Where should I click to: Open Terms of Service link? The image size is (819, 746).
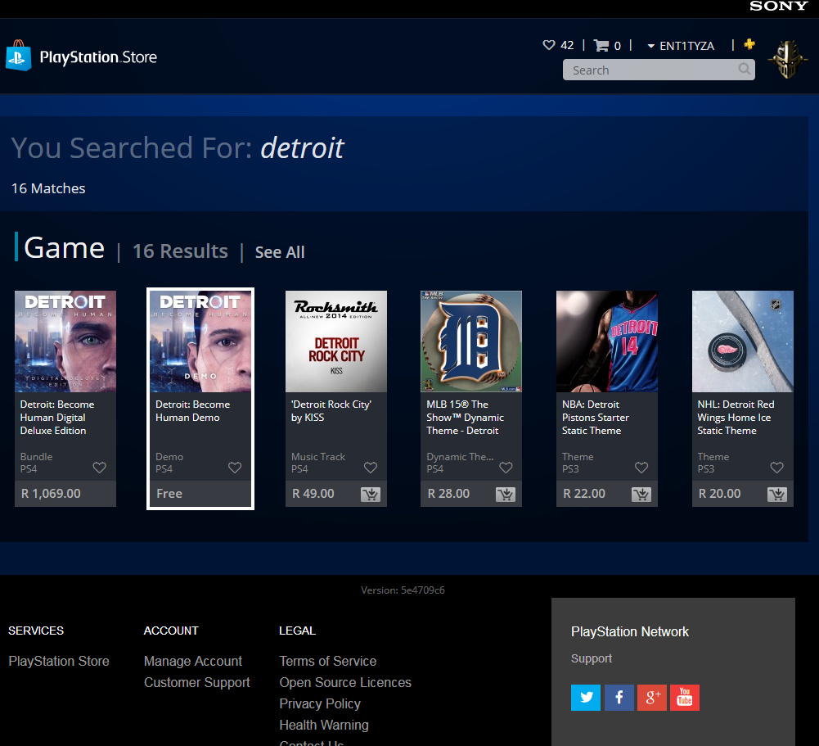click(327, 662)
